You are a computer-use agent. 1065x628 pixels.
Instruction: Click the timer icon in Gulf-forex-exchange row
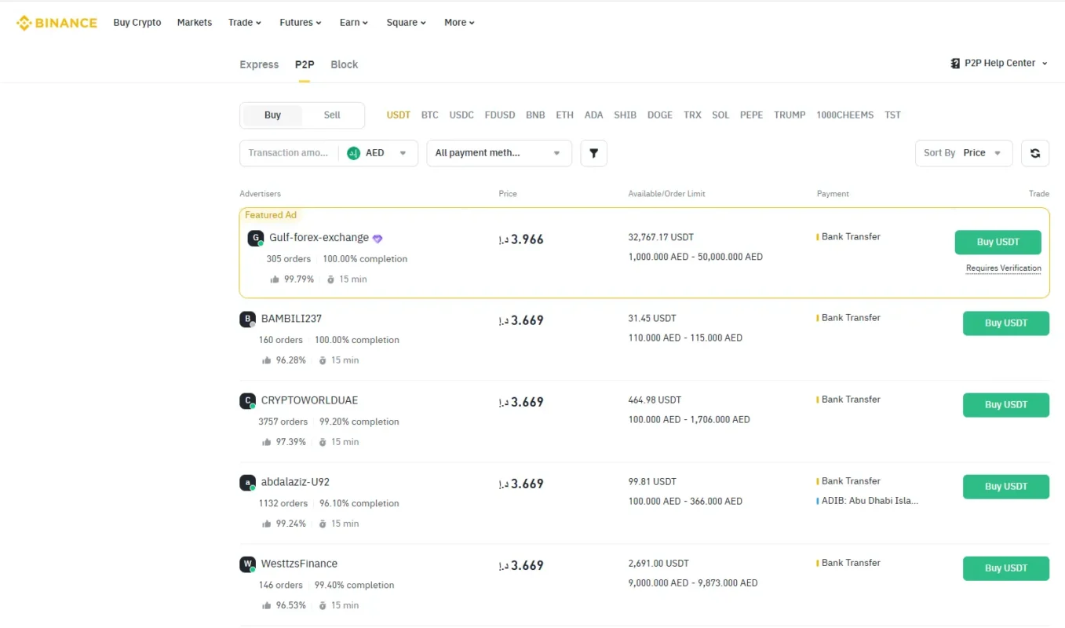click(330, 279)
